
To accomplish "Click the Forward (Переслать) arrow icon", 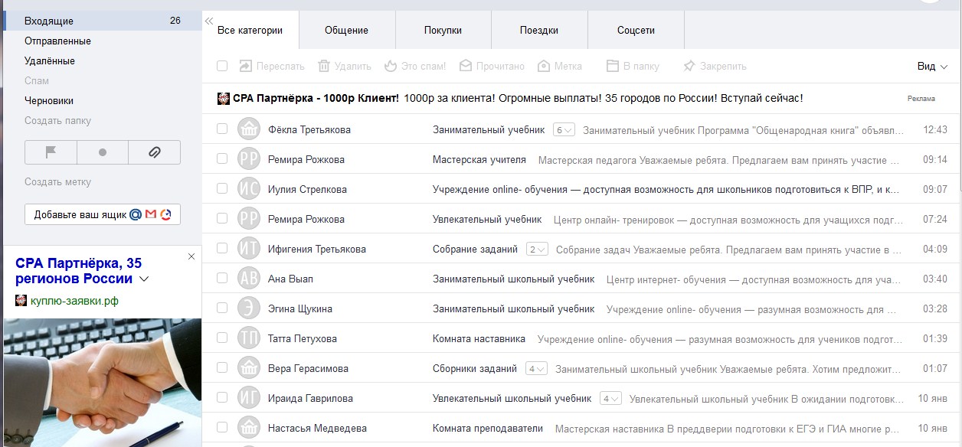I will (x=246, y=67).
